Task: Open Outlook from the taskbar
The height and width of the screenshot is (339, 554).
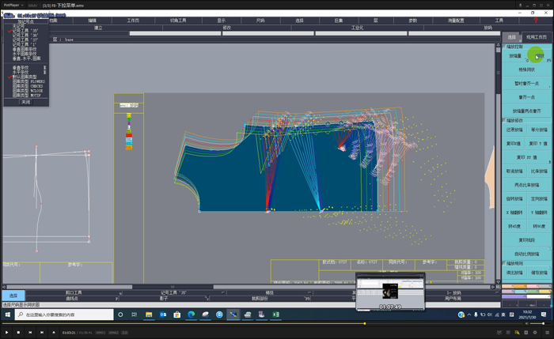Action: [x=163, y=315]
